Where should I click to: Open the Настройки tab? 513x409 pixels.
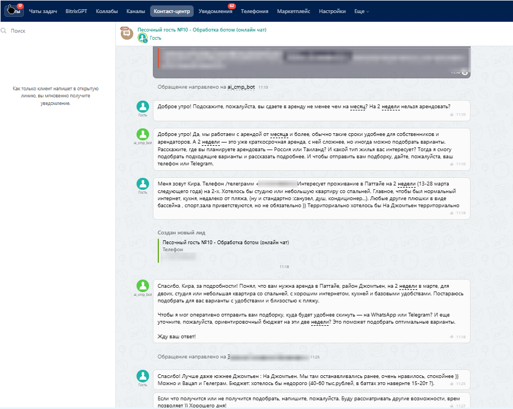tap(332, 11)
